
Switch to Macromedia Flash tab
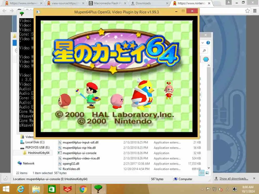107,3
